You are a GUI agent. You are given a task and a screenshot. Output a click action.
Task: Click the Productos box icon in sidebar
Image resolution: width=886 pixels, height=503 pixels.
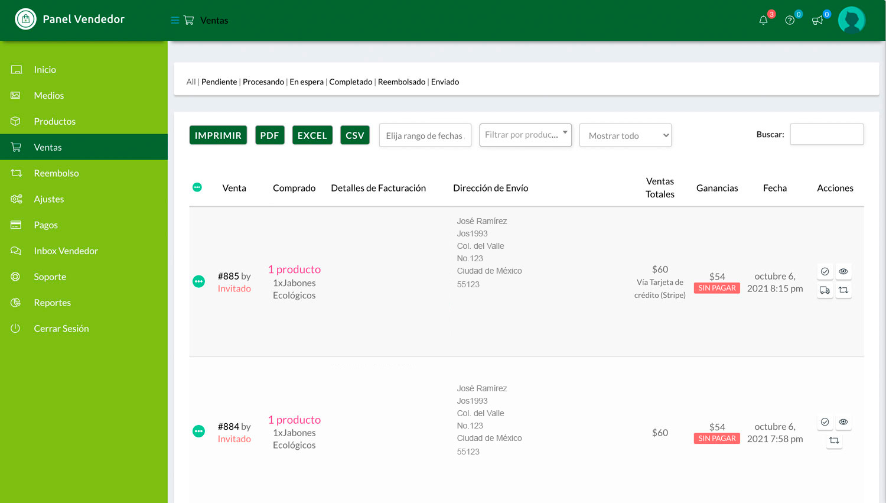tap(16, 121)
